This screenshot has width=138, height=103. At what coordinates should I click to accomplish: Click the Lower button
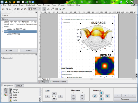tap(9, 51)
